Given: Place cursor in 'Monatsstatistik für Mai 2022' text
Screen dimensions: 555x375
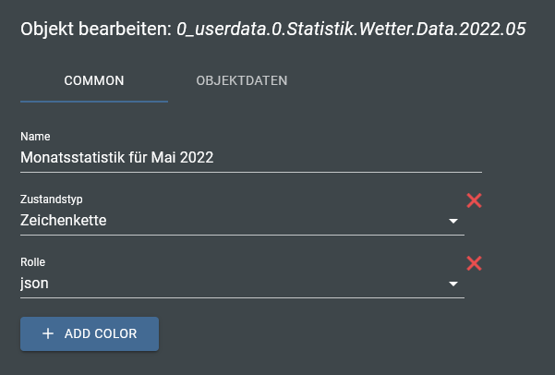Looking at the screenshot, I should point(117,158).
